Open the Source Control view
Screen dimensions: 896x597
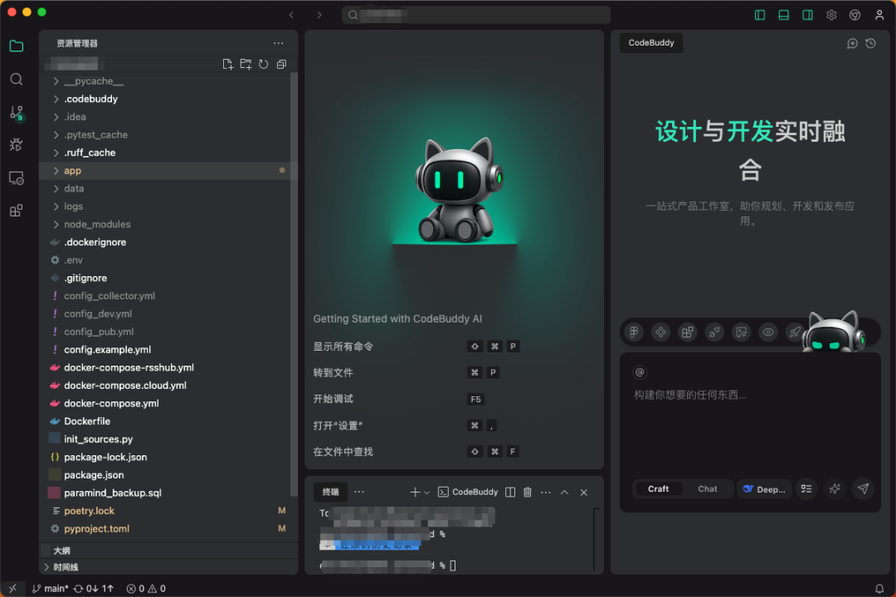coord(17,113)
